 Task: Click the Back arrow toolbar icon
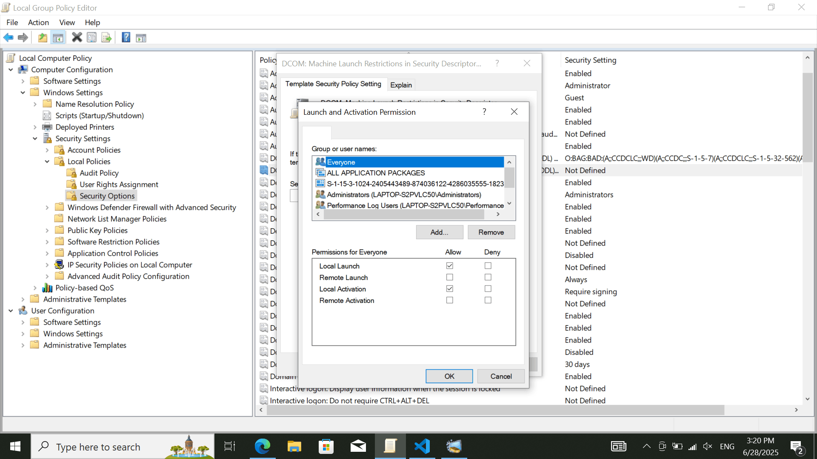(x=9, y=38)
